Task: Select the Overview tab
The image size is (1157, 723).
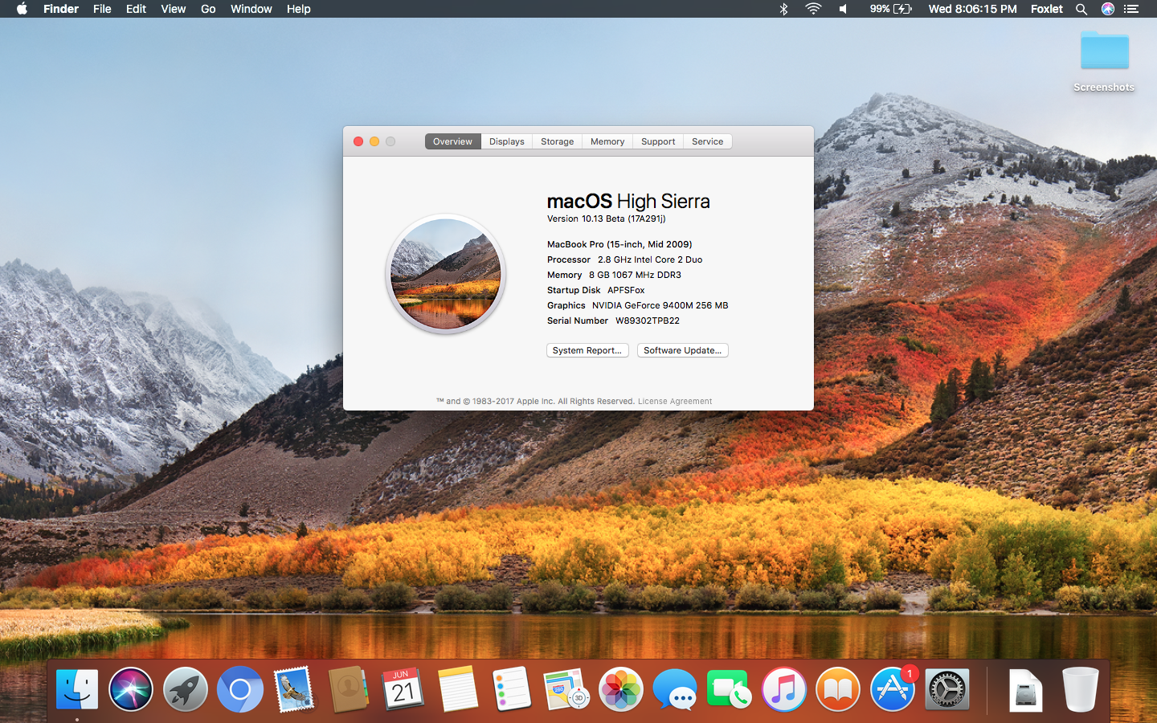Action: click(452, 141)
